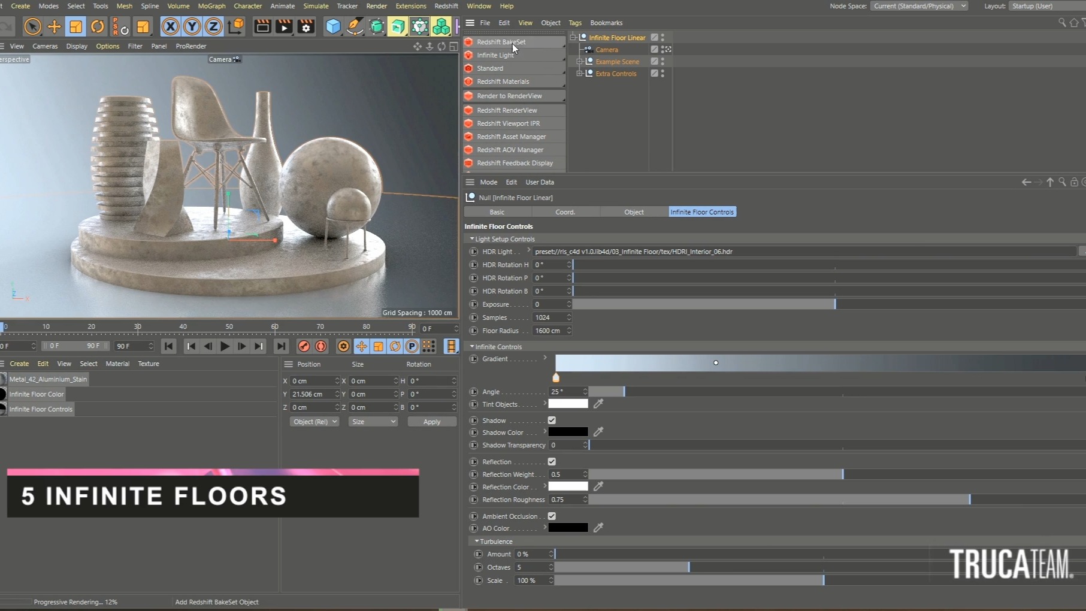
Task: Select the Spline Pen tool icon
Action: click(x=355, y=26)
